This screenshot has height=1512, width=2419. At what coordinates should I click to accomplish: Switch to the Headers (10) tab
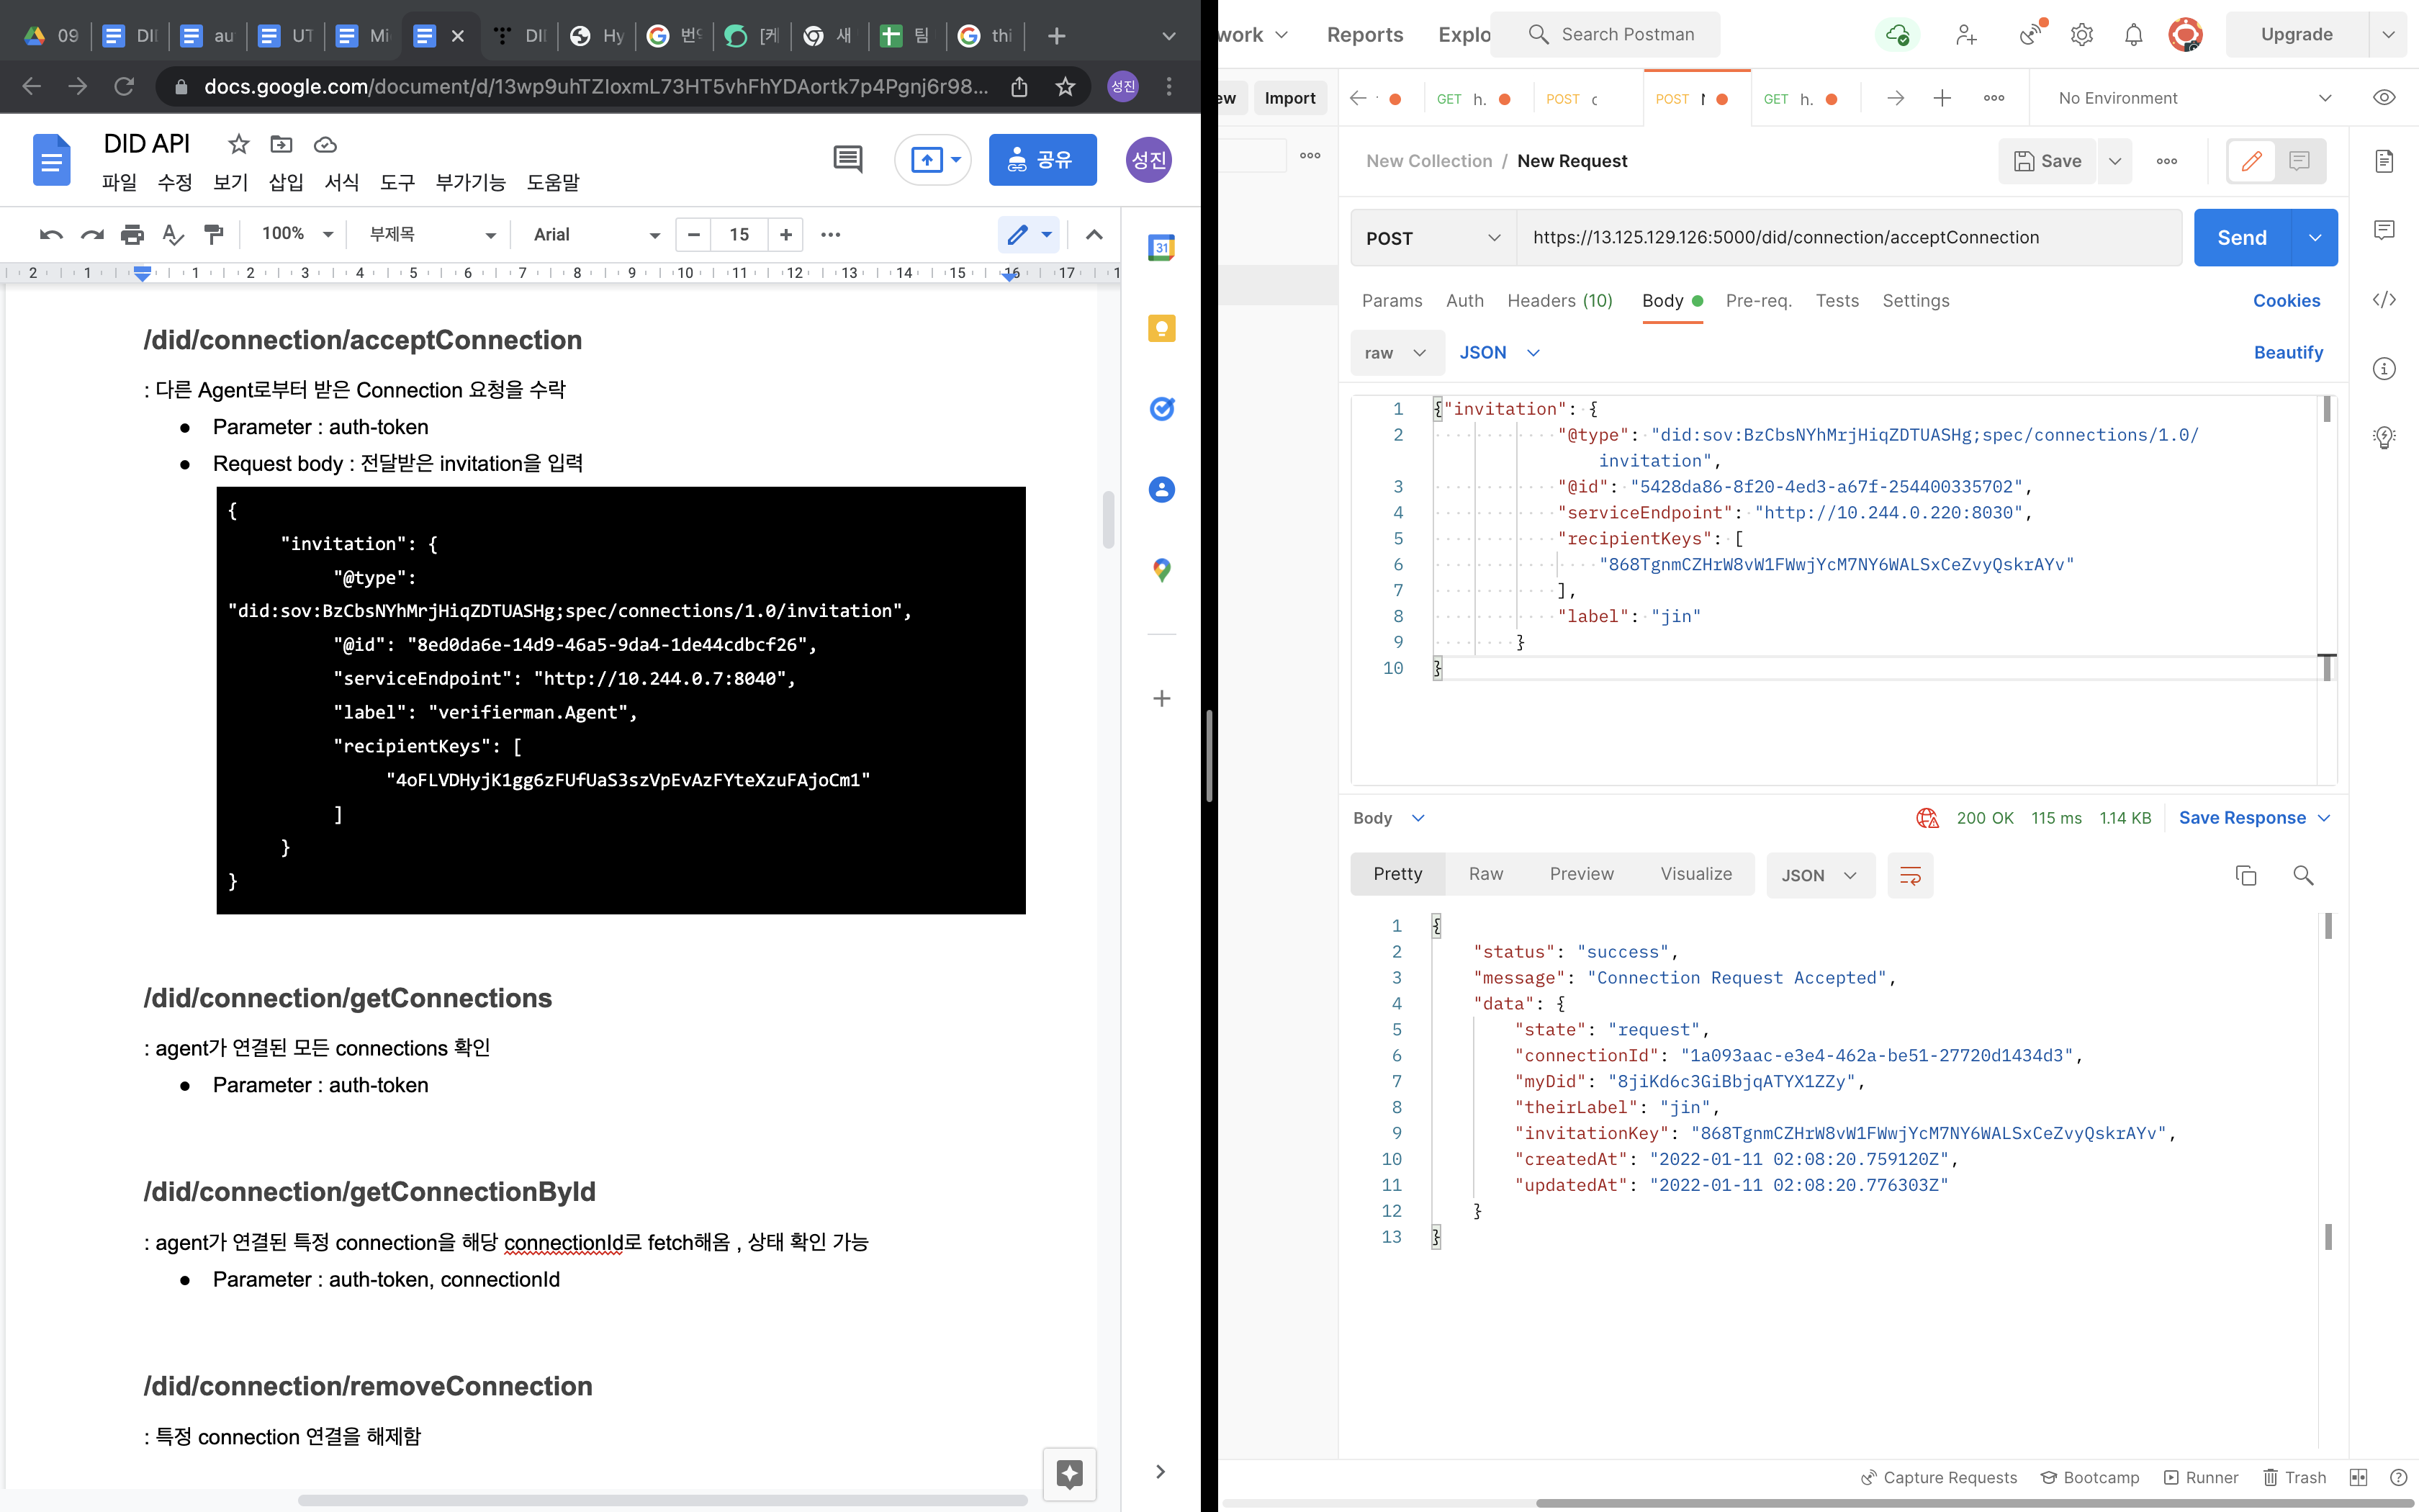[x=1559, y=301]
